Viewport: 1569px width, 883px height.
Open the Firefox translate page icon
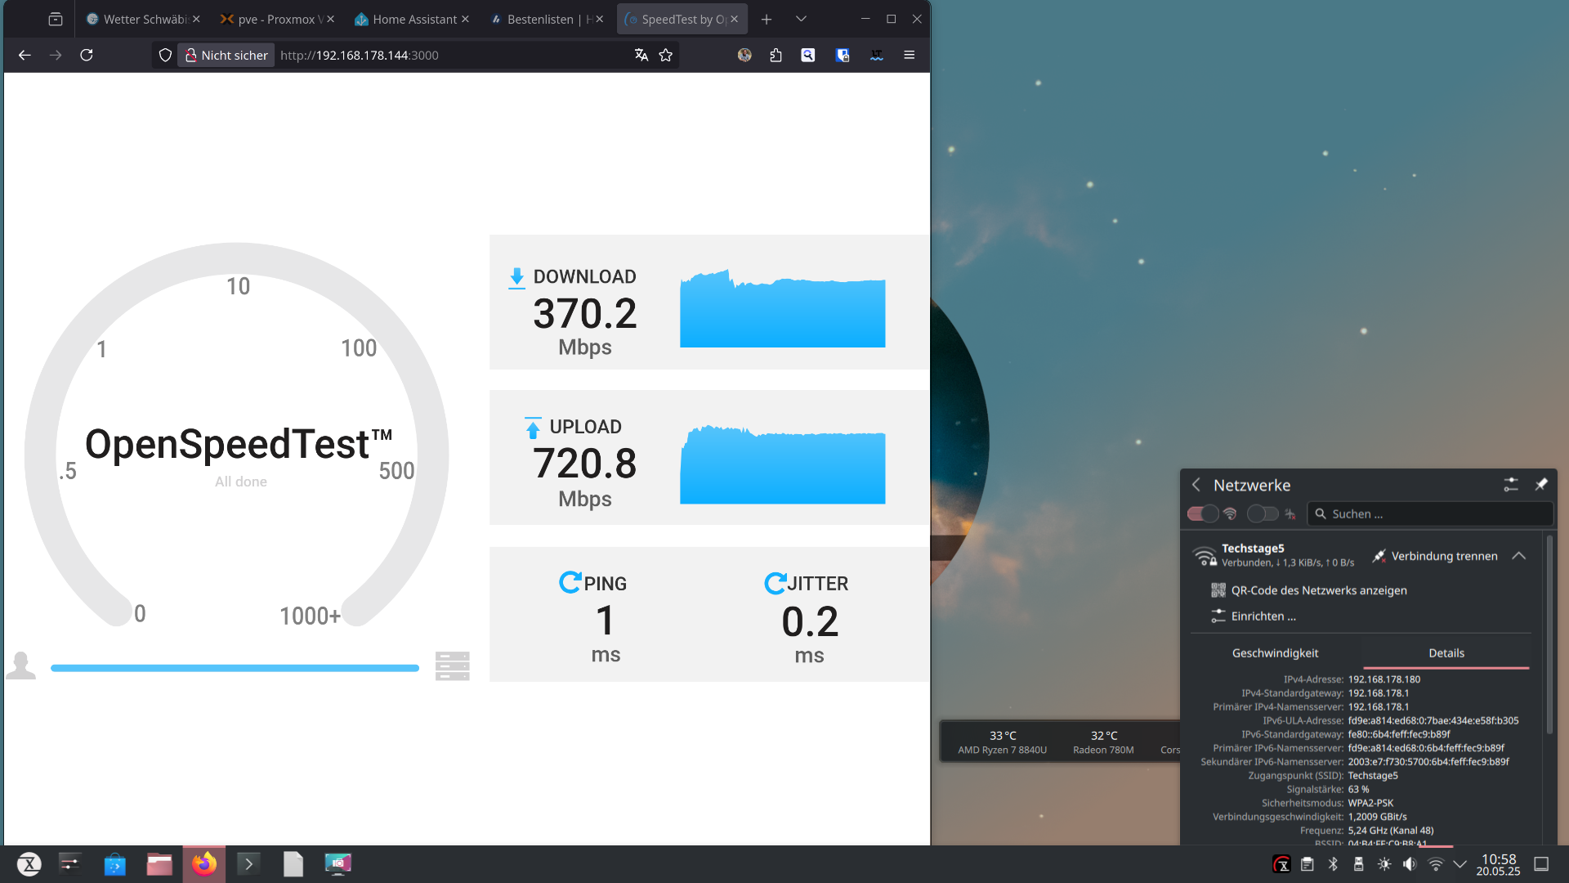pyautogui.click(x=641, y=55)
